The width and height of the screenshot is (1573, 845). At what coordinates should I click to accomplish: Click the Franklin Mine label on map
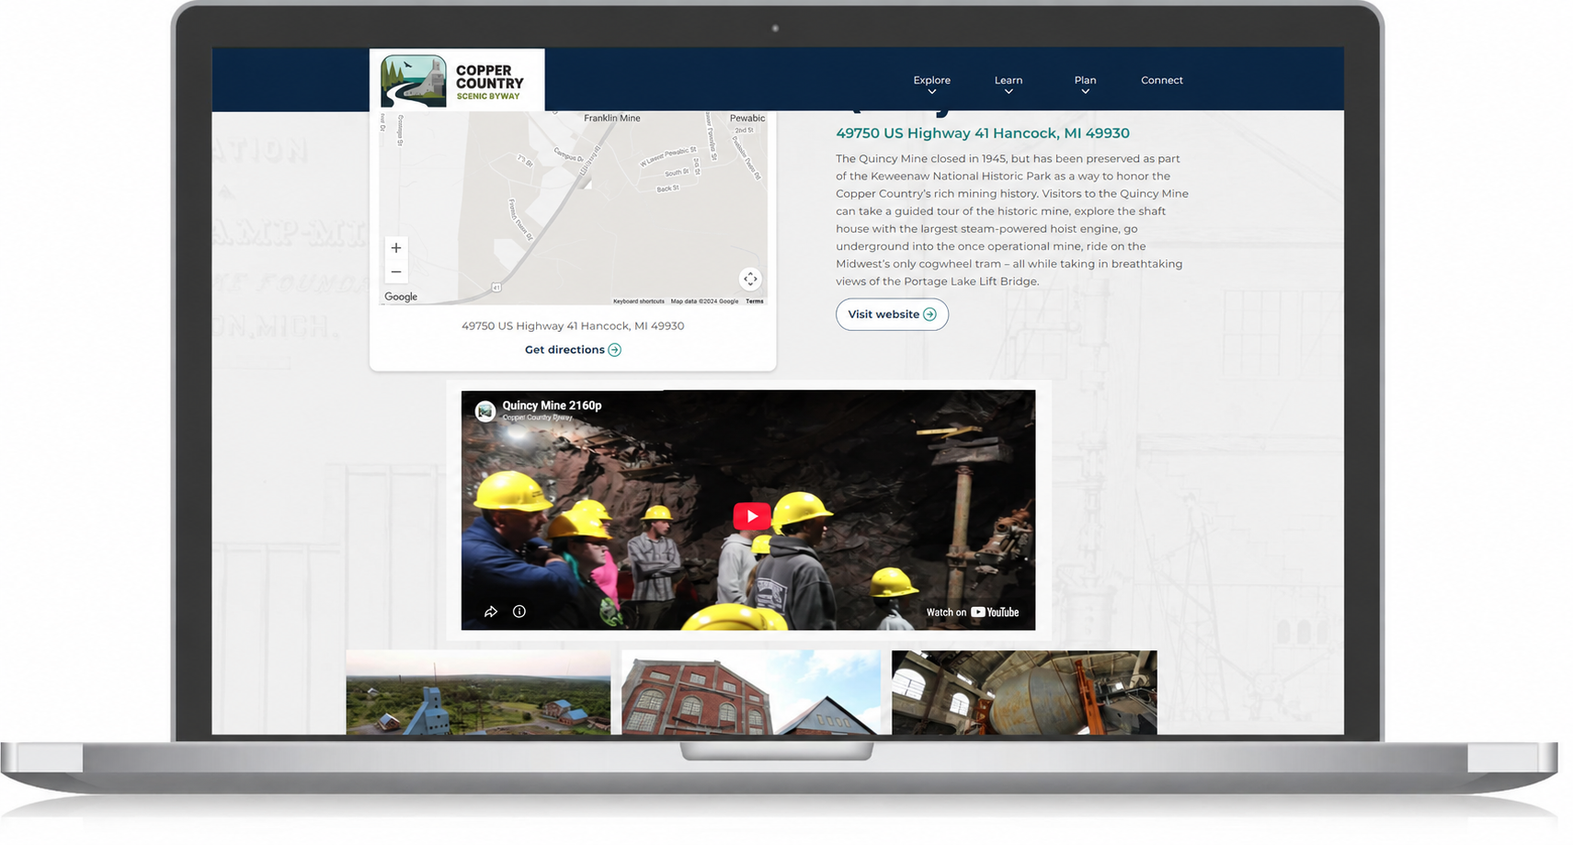point(612,118)
